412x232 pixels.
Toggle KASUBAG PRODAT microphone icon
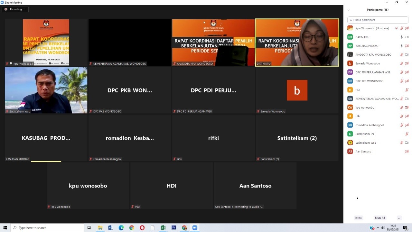point(401,46)
